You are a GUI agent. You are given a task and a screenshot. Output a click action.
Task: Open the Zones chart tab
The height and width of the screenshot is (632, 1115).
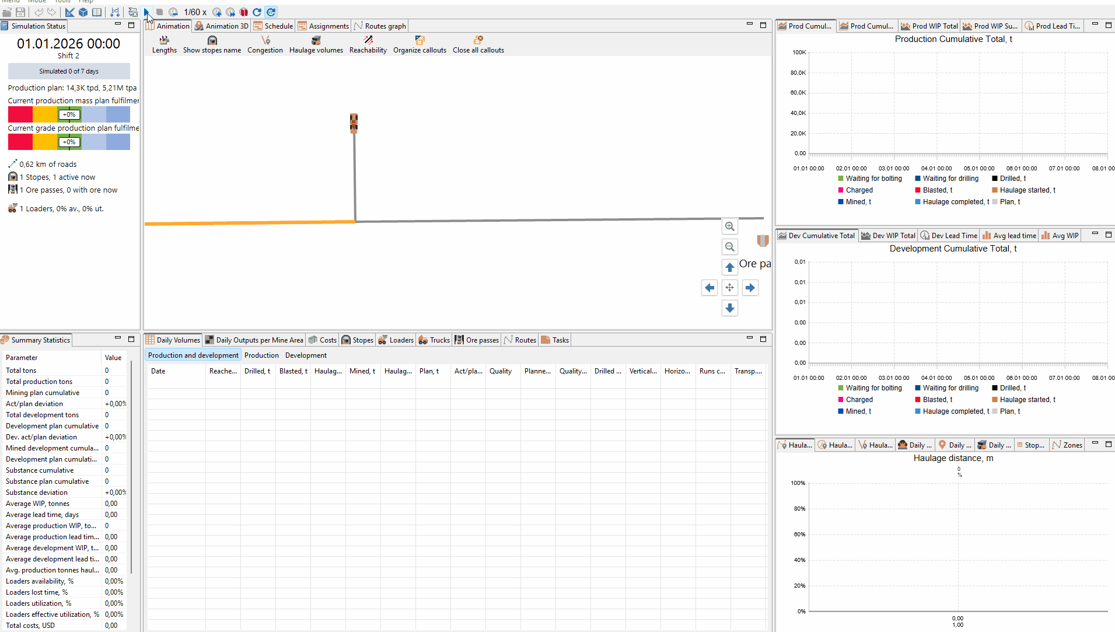(1067, 445)
